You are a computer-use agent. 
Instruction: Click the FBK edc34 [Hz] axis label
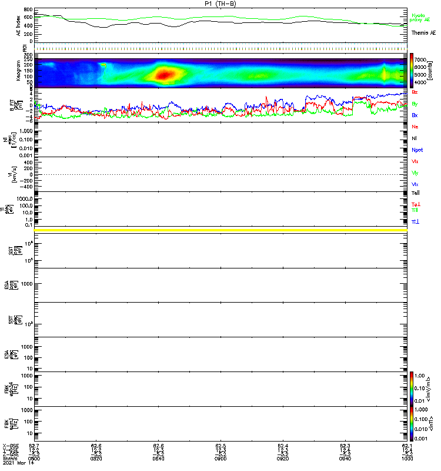(x=12, y=389)
